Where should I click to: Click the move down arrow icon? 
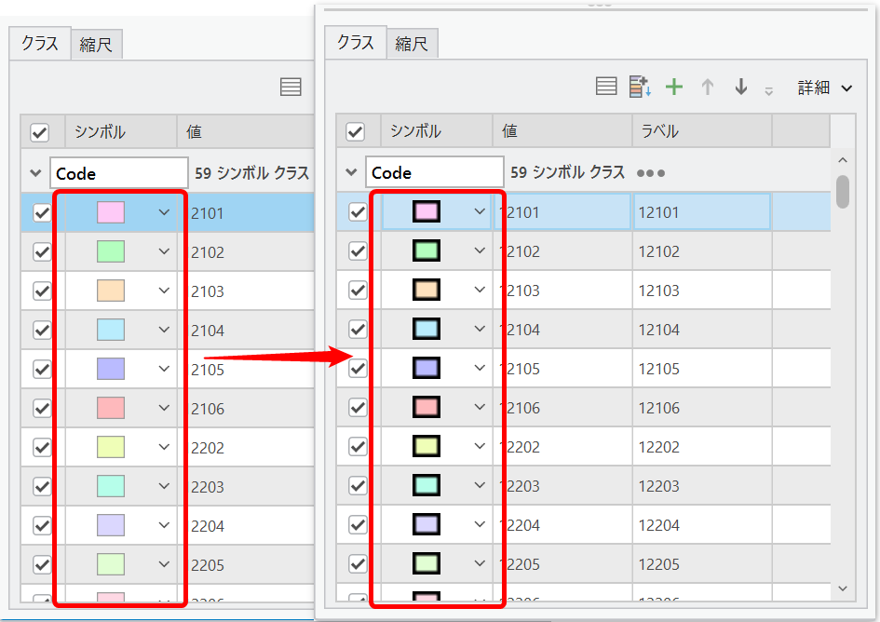[741, 88]
